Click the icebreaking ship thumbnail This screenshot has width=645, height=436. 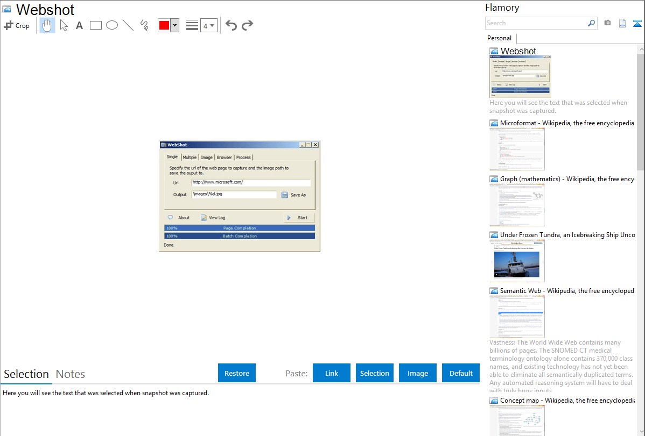coord(517,261)
